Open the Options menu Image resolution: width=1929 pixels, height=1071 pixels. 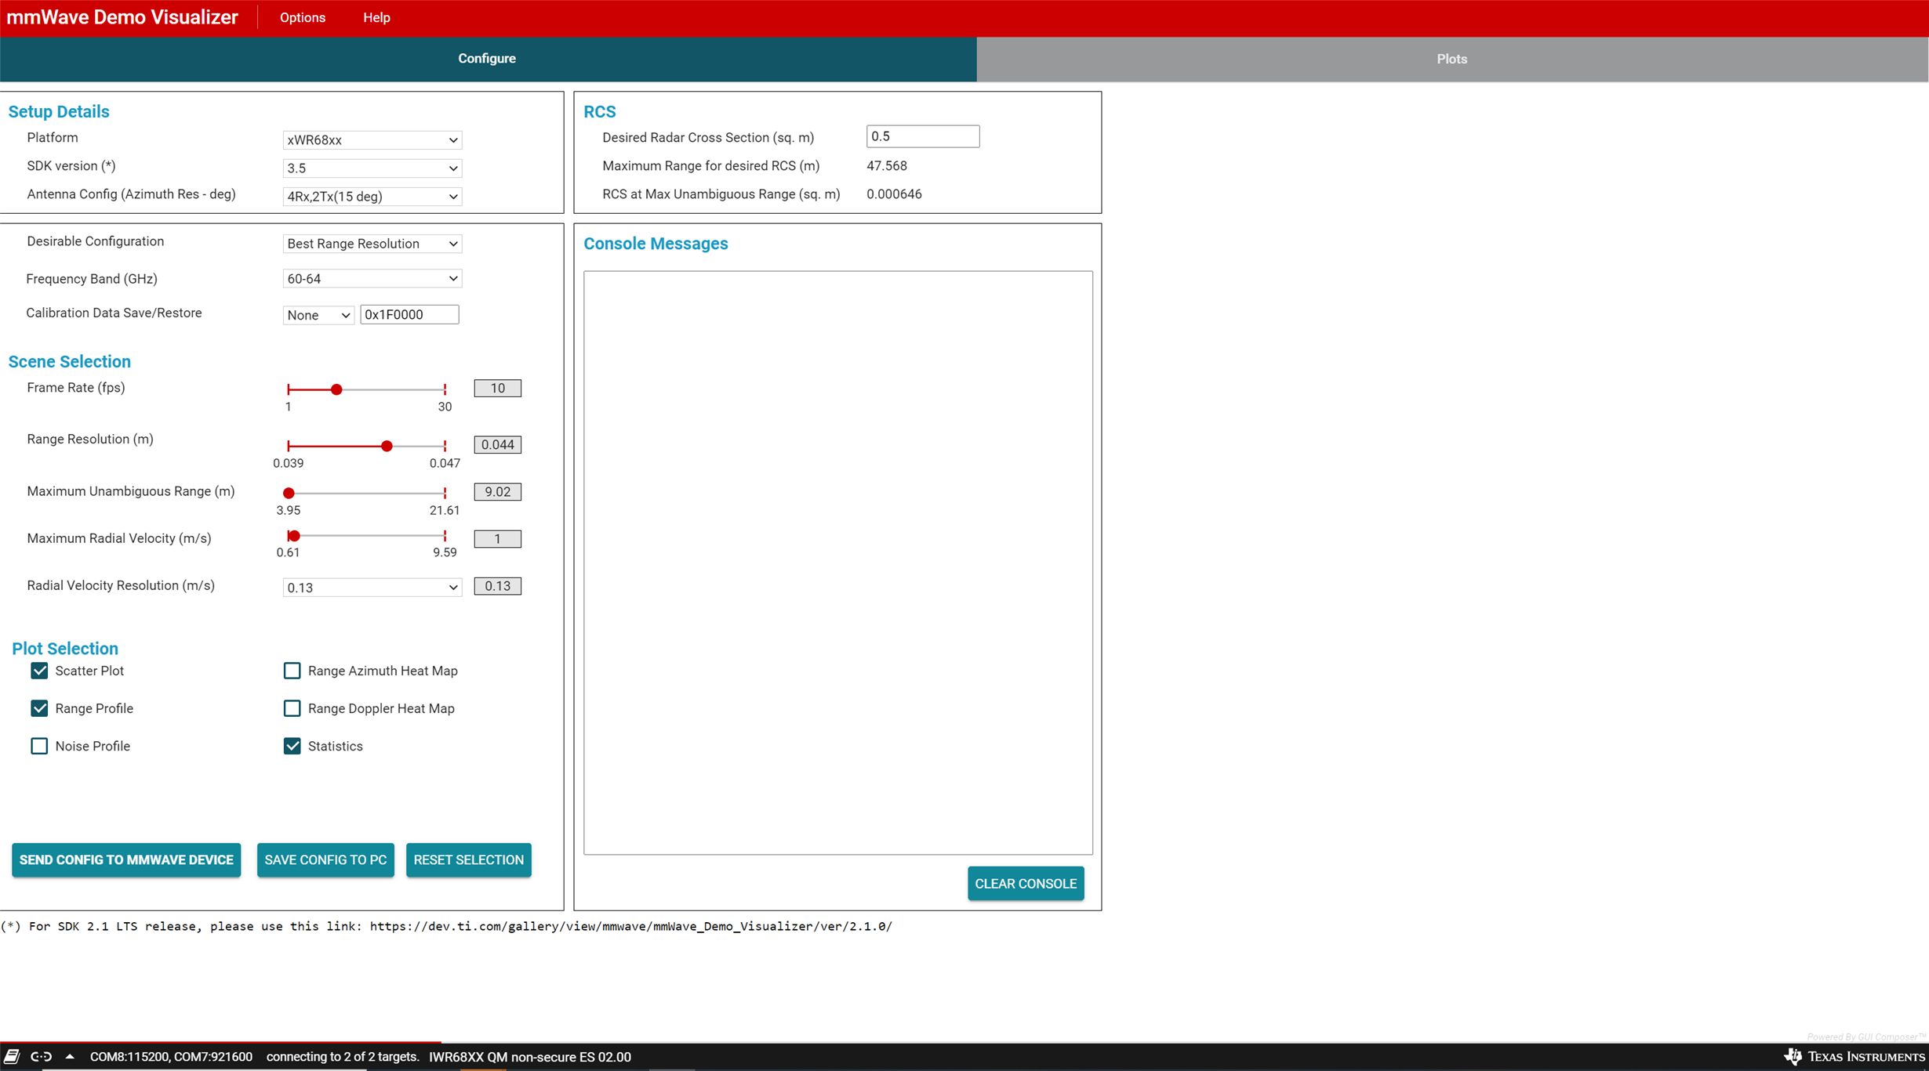(x=303, y=17)
